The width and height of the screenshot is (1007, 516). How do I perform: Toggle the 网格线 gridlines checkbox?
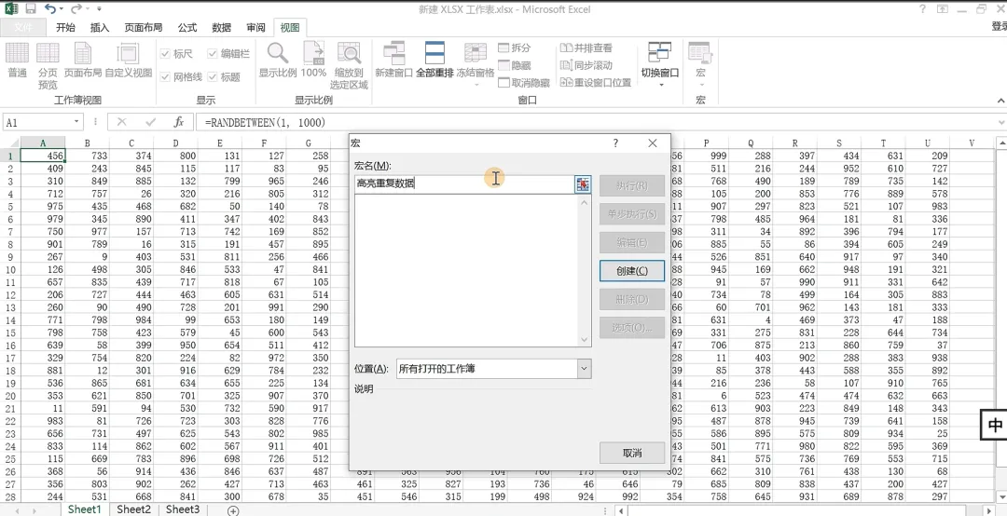181,77
